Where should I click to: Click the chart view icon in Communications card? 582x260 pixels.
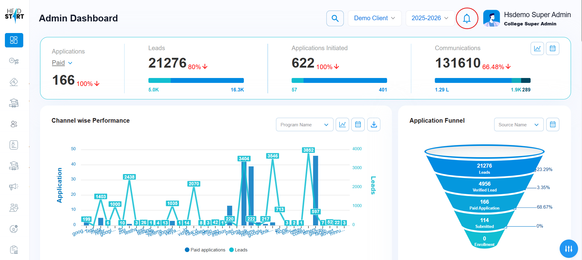537,48
